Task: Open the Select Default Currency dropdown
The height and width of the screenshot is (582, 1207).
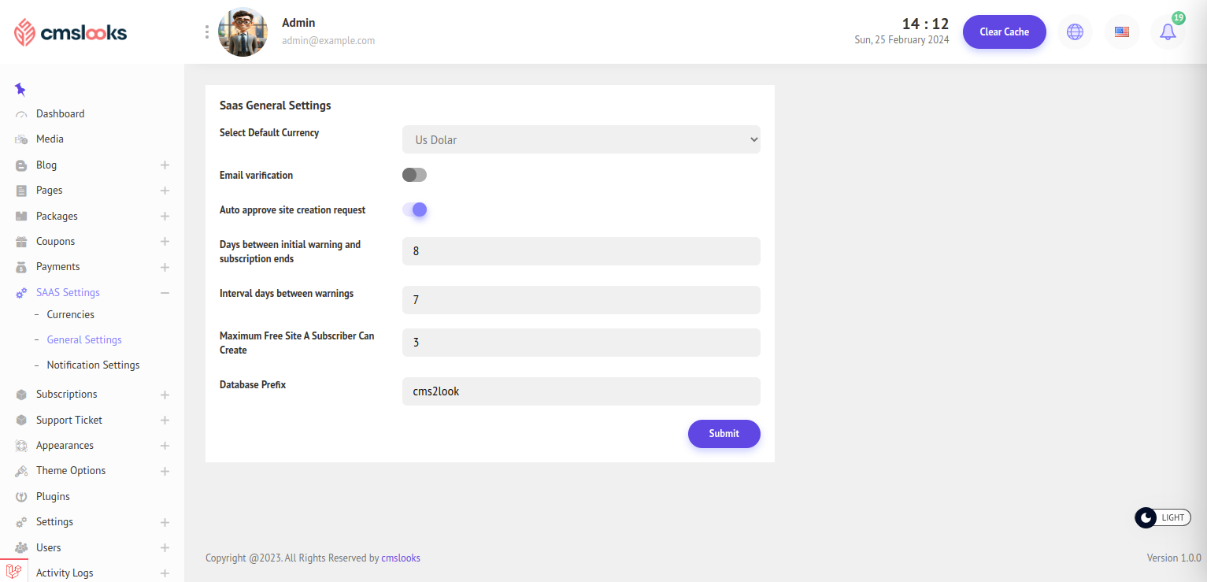Action: click(x=581, y=139)
